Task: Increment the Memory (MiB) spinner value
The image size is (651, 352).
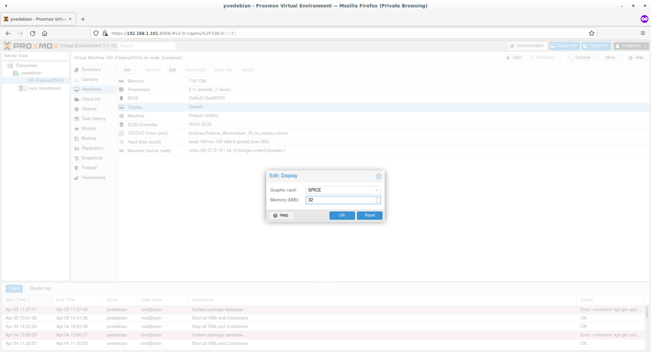Action: (x=376, y=198)
